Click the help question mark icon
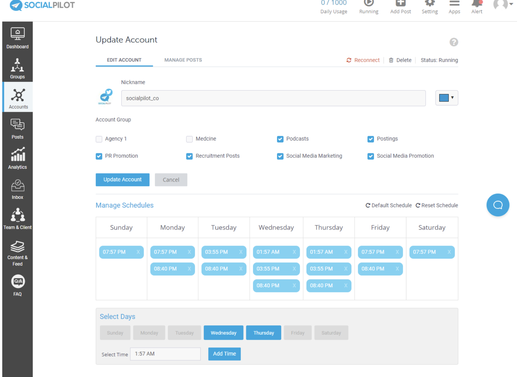 coord(453,42)
